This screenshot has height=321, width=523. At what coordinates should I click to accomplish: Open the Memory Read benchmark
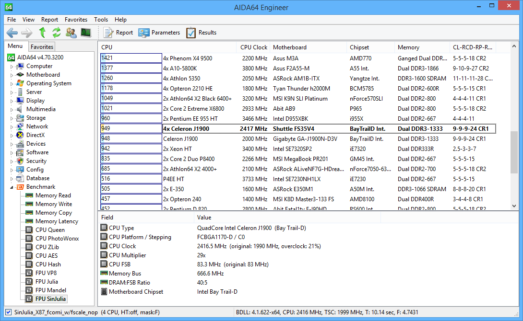(x=53, y=195)
